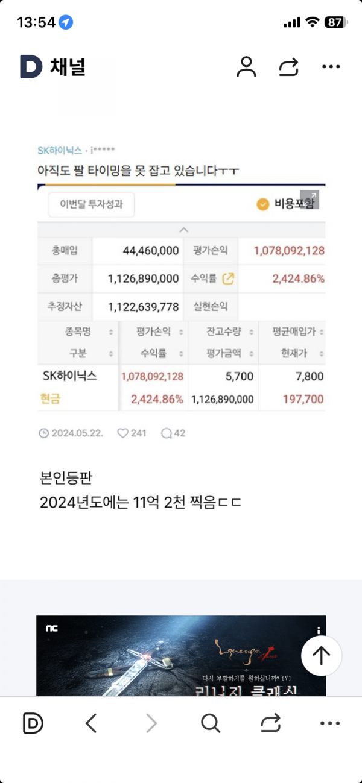This screenshot has height=783, width=362.
Task: Open search from the bottom bar
Action: (x=211, y=723)
